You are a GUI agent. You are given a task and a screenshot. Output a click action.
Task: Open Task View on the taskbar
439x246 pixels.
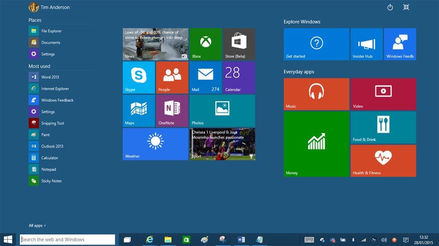click(127, 240)
